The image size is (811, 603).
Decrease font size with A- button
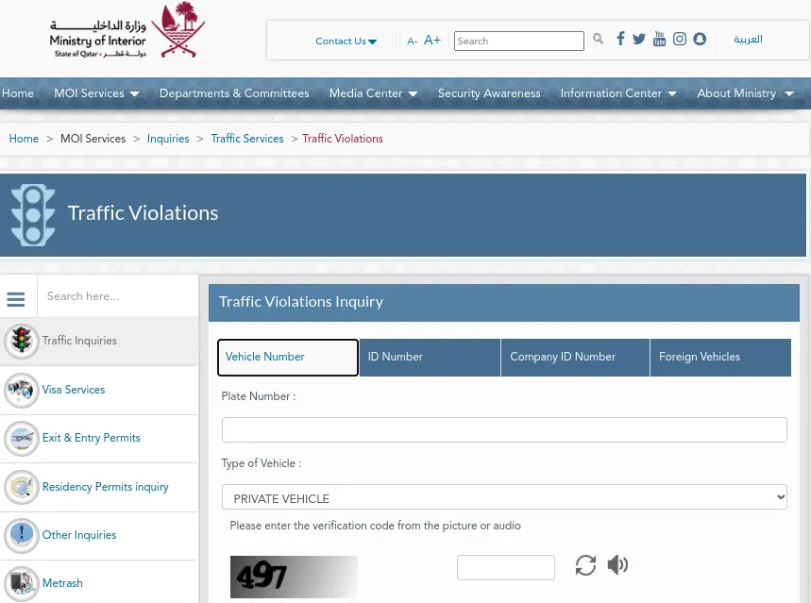[x=412, y=41]
